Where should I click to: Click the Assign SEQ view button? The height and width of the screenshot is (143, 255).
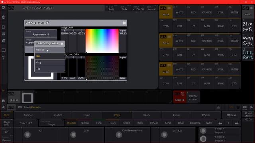[248, 40]
